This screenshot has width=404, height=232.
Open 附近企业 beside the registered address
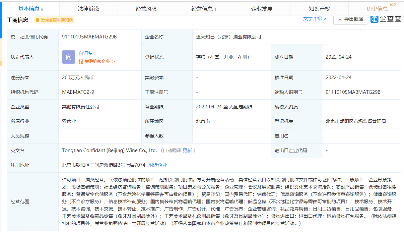pos(158,165)
